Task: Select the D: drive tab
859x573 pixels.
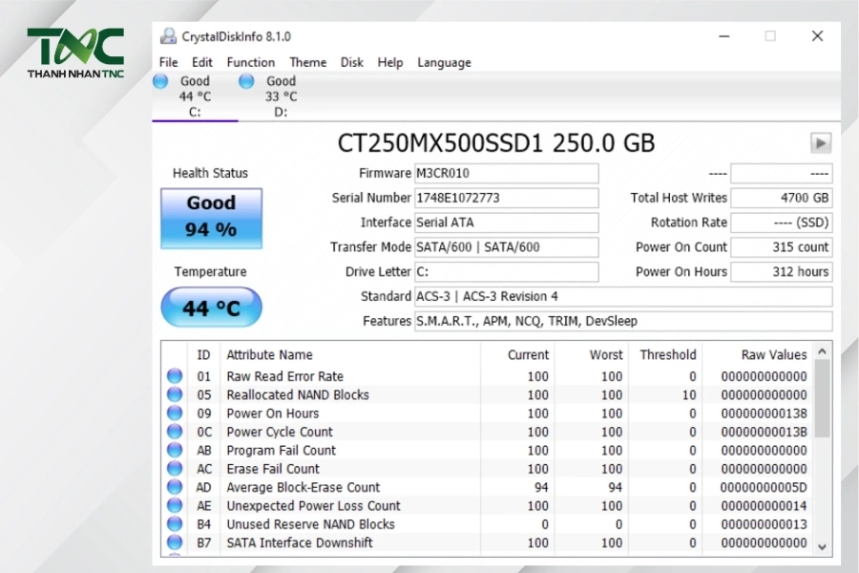Action: pyautogui.click(x=281, y=96)
